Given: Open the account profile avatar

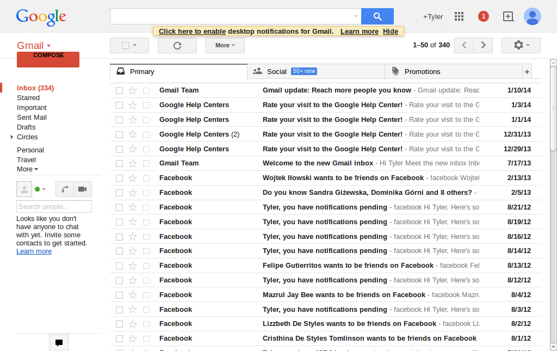Looking at the screenshot, I should click(x=532, y=16).
